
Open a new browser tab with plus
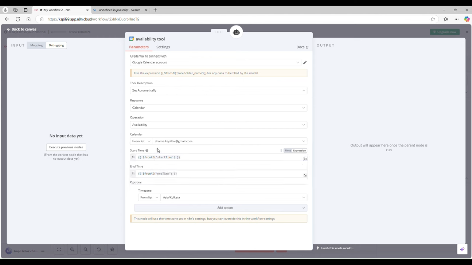point(155,10)
